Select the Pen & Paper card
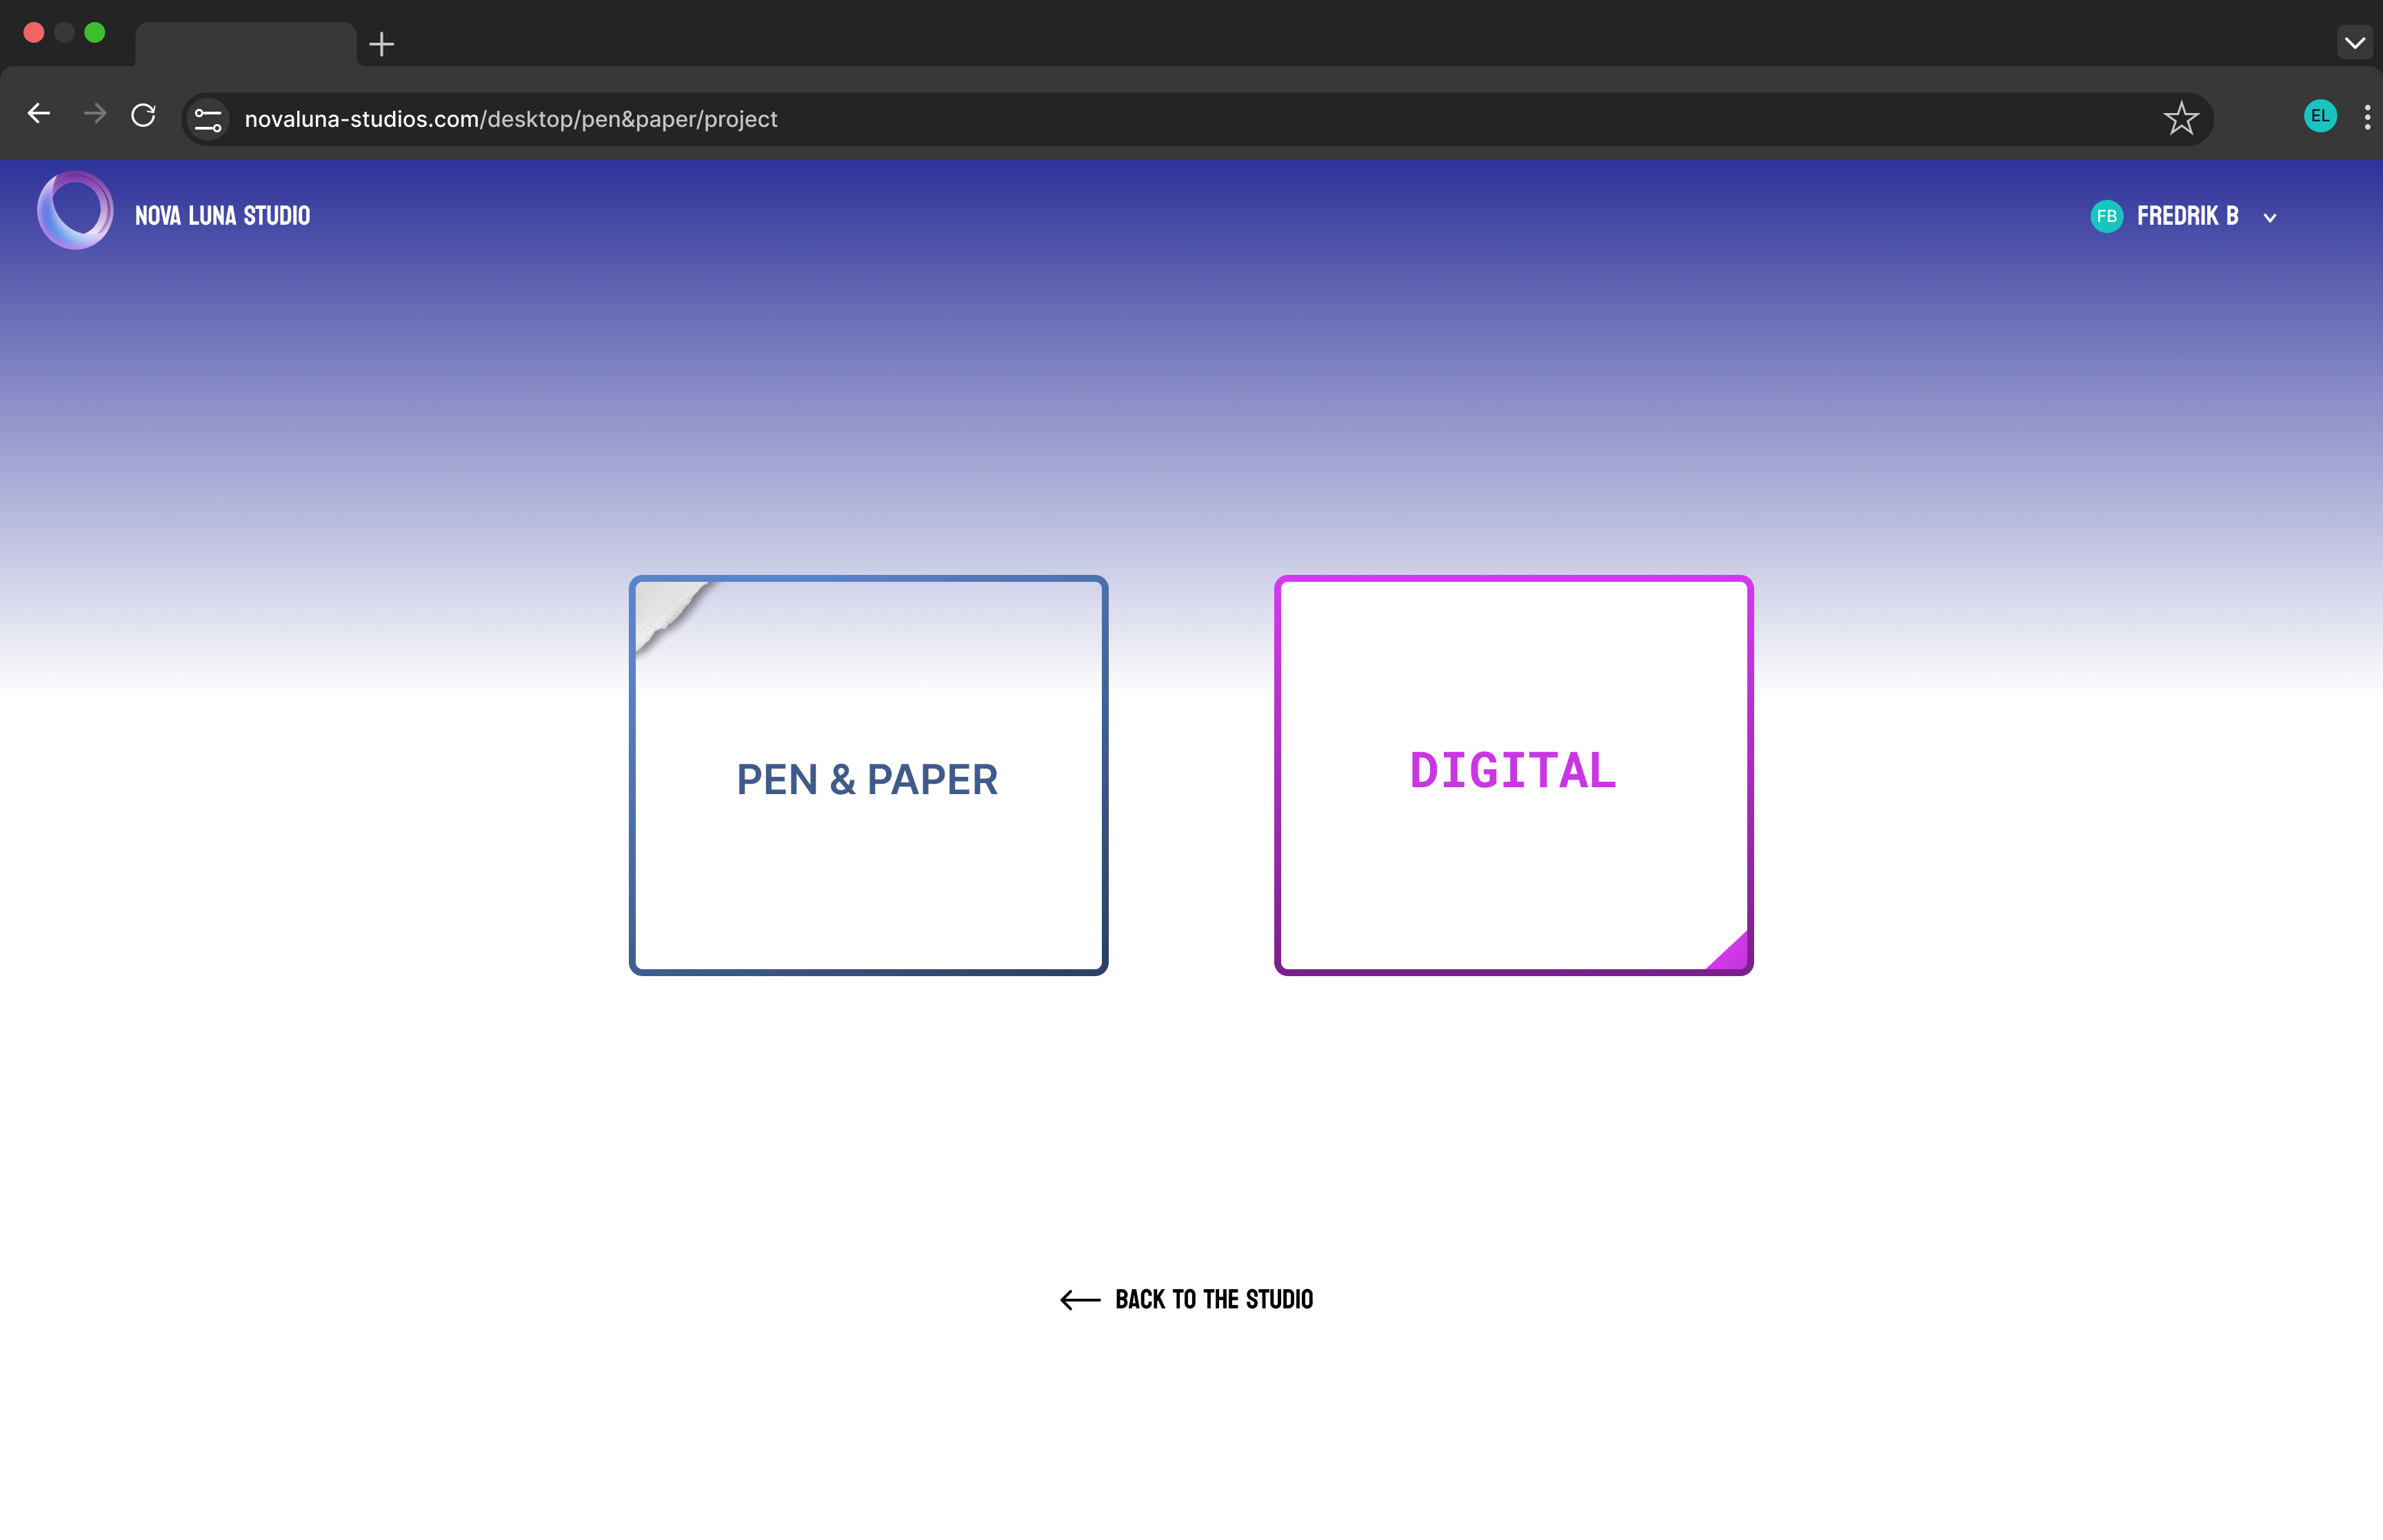The height and width of the screenshot is (1540, 2383). click(867, 776)
